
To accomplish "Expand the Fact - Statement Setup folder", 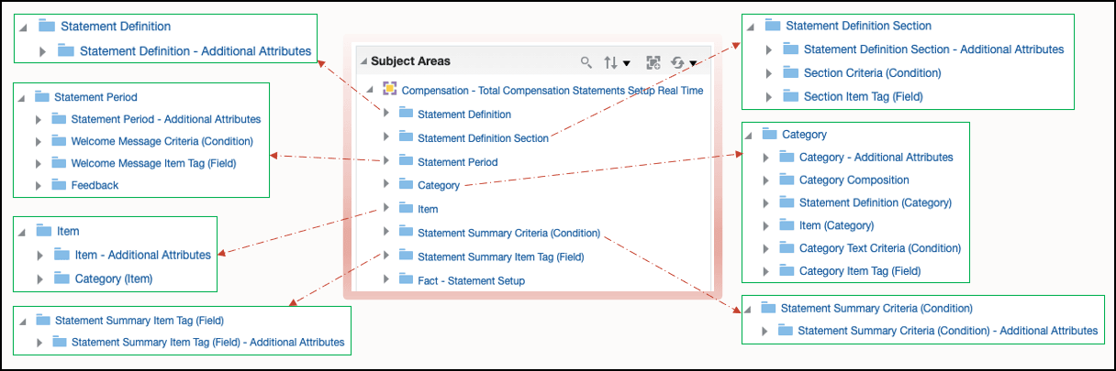I will pyautogui.click(x=386, y=280).
